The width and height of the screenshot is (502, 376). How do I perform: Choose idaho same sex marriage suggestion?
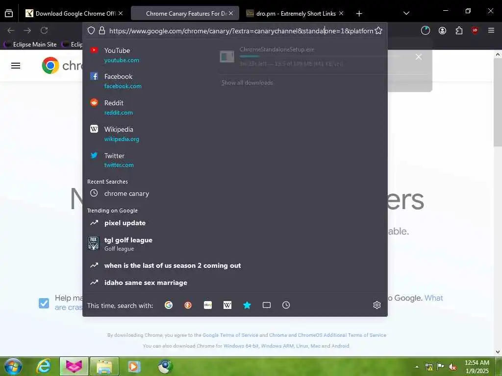[x=235, y=282]
